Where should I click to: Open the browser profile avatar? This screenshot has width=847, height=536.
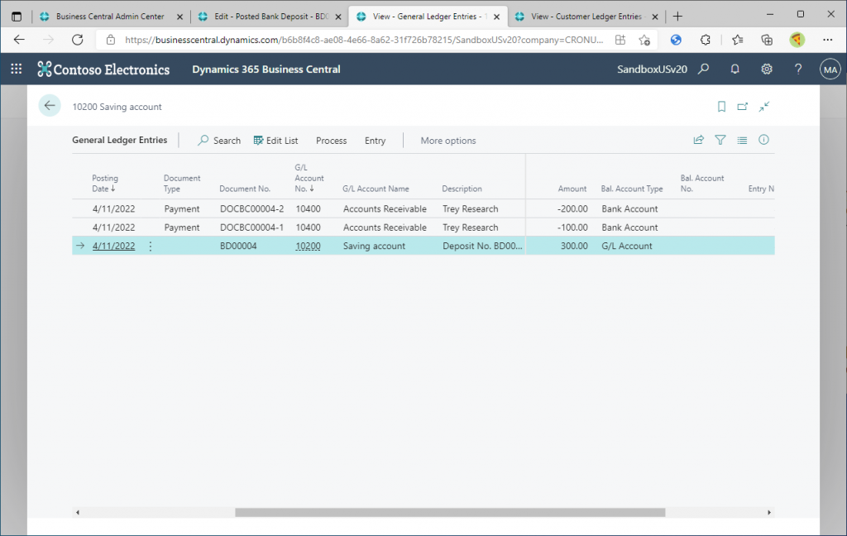click(797, 40)
